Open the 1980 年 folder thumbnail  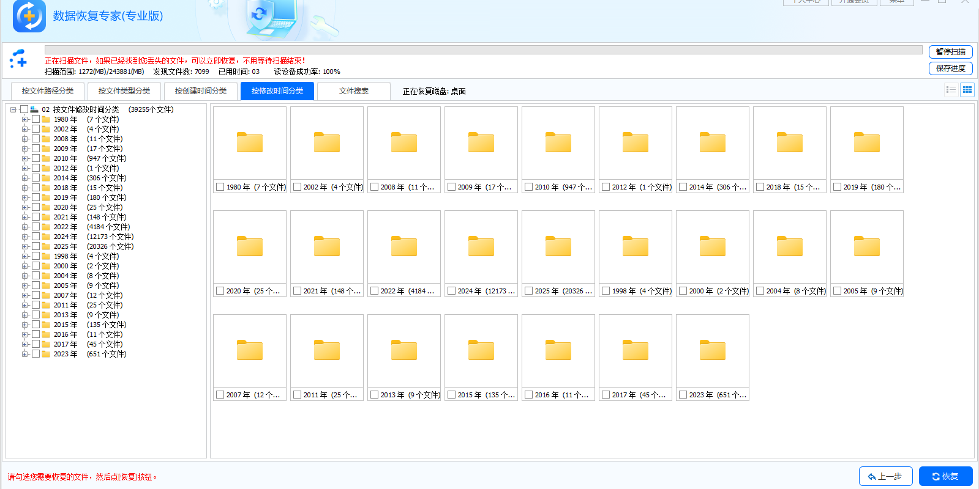click(250, 142)
